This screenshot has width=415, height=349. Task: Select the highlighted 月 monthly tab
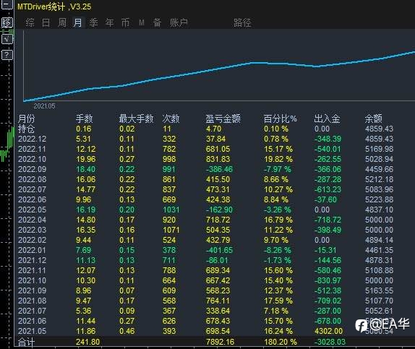tap(78, 22)
